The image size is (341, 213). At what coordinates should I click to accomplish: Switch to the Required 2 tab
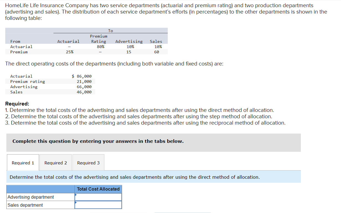click(56, 163)
